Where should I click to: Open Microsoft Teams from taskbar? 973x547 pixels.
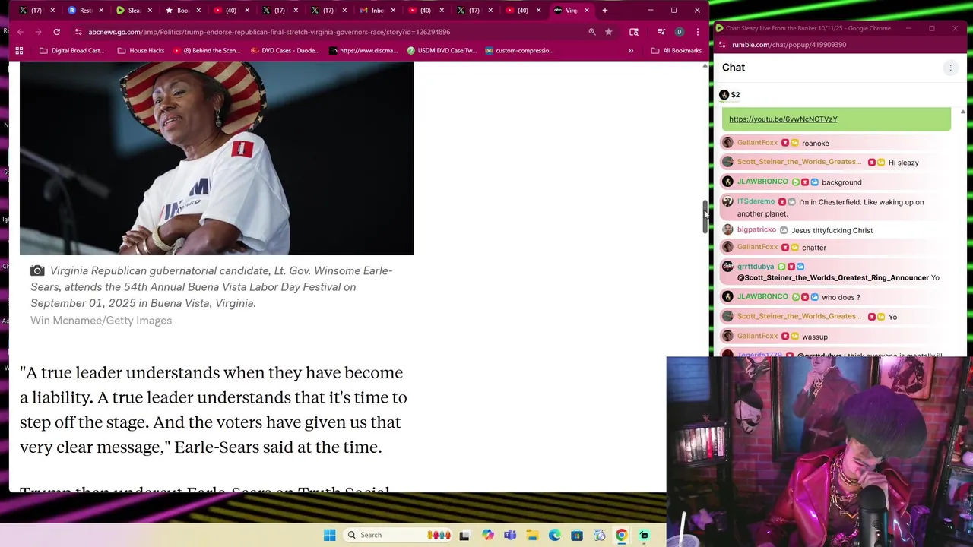click(x=510, y=535)
